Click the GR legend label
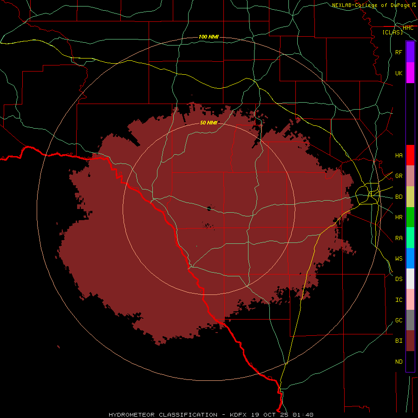Screen dimensions: 418x418 tap(398, 176)
